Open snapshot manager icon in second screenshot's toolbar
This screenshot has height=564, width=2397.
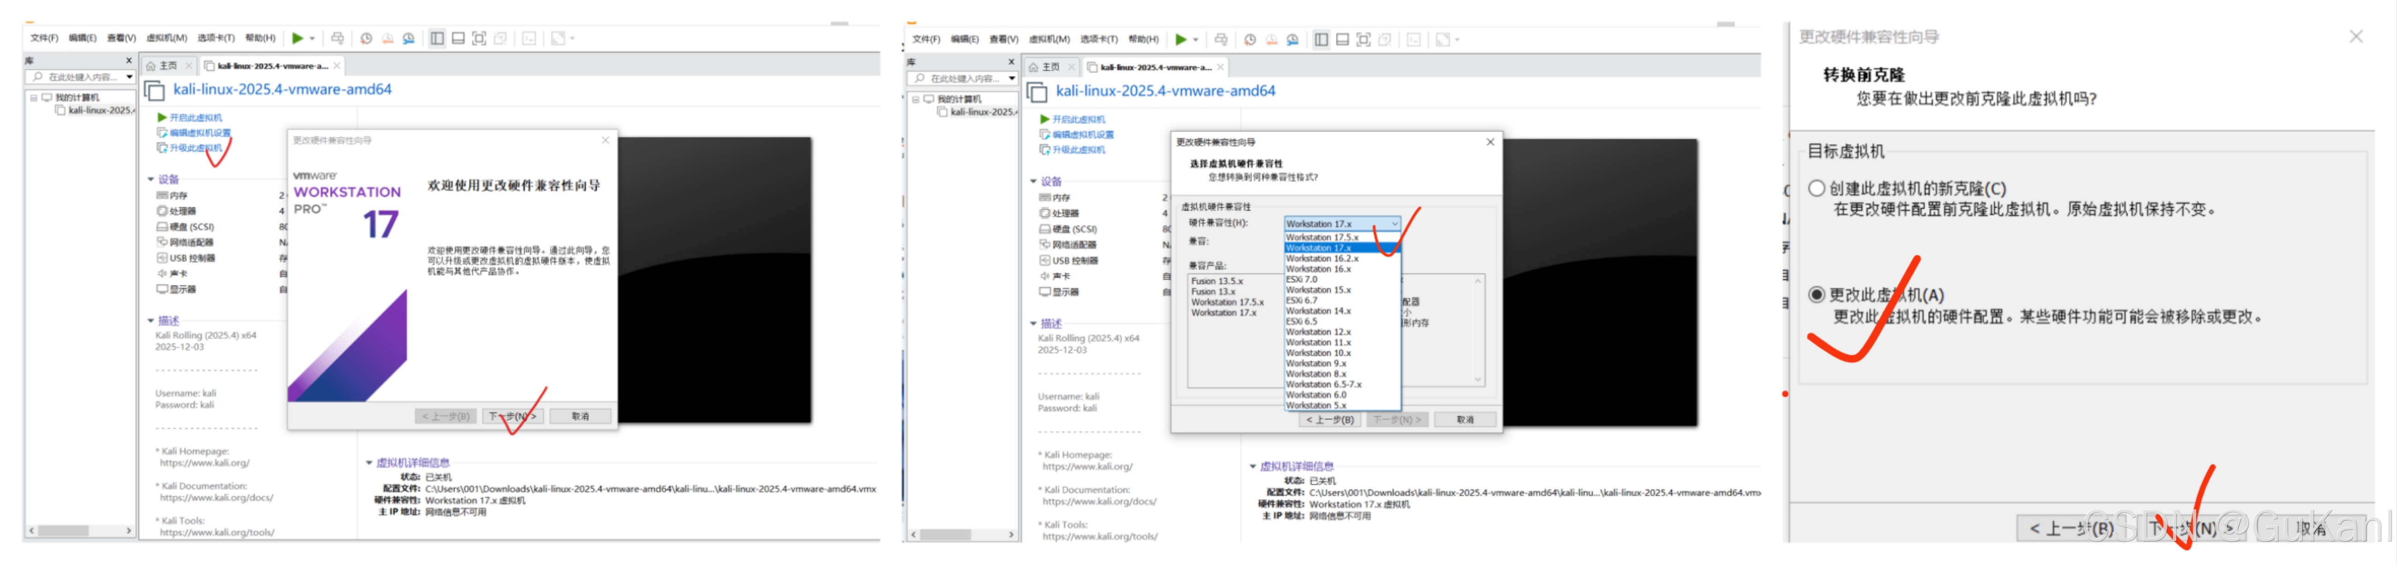click(x=1293, y=40)
